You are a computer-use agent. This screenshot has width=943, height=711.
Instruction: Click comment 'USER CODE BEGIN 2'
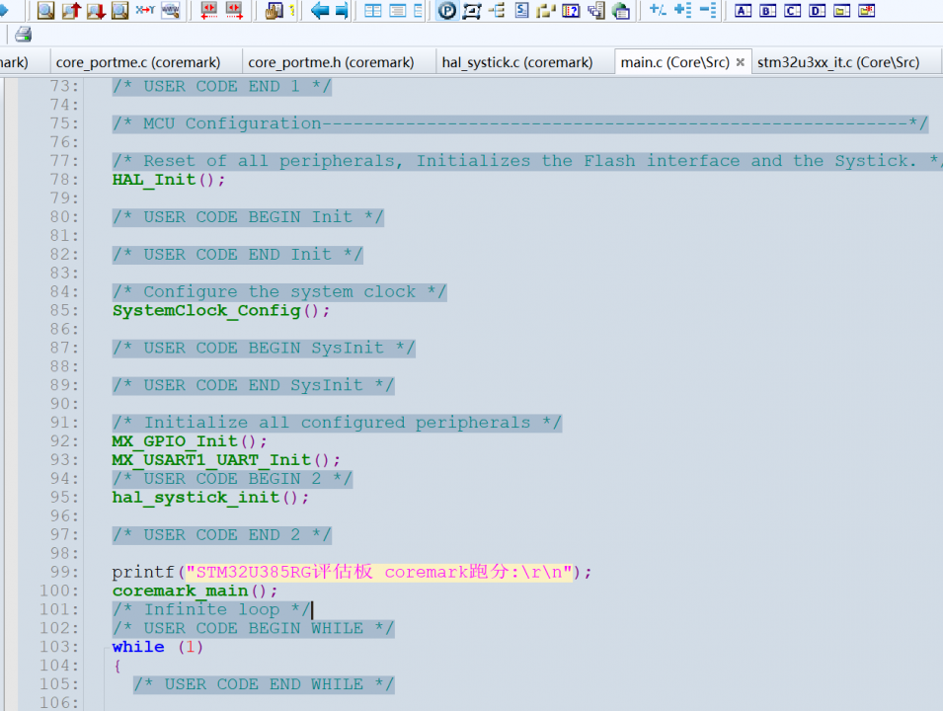232,479
